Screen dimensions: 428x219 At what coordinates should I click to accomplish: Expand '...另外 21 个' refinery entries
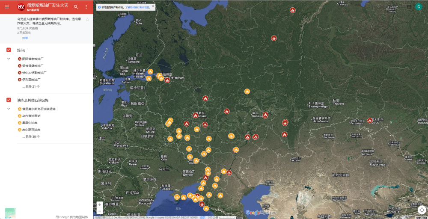pyautogui.click(x=31, y=86)
